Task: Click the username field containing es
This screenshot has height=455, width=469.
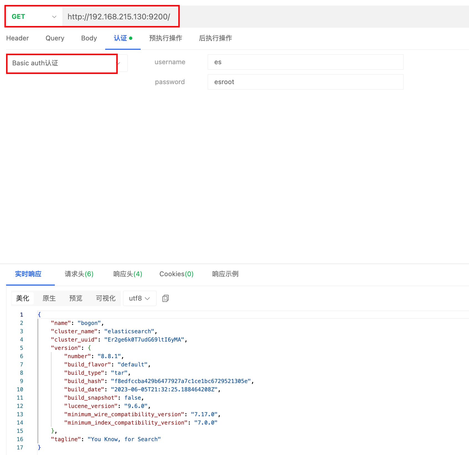Action: coord(305,62)
